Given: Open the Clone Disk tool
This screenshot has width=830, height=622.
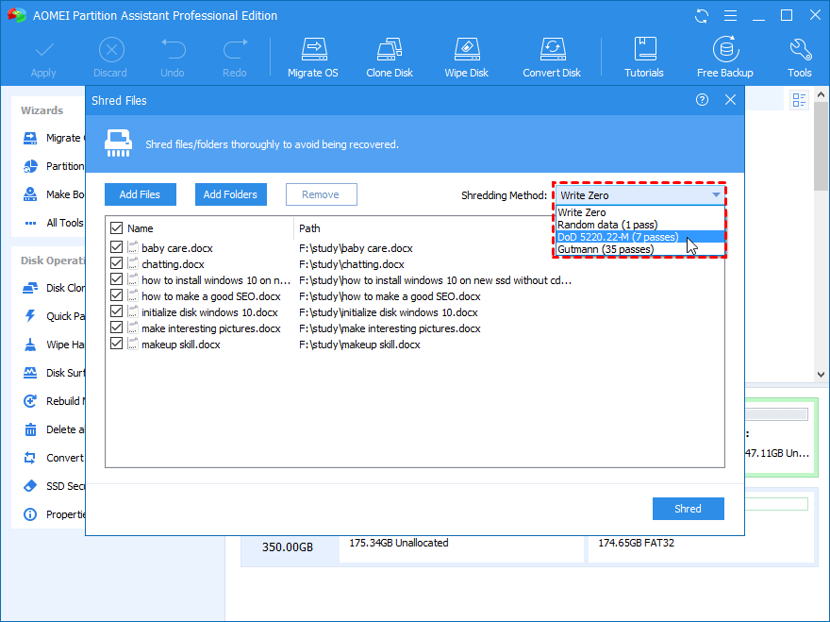Looking at the screenshot, I should (x=389, y=55).
